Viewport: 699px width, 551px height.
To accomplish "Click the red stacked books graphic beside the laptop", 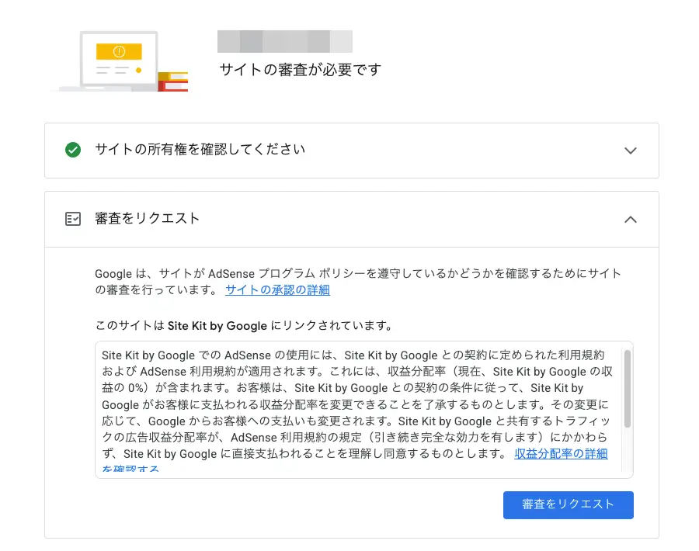I will click(x=172, y=80).
